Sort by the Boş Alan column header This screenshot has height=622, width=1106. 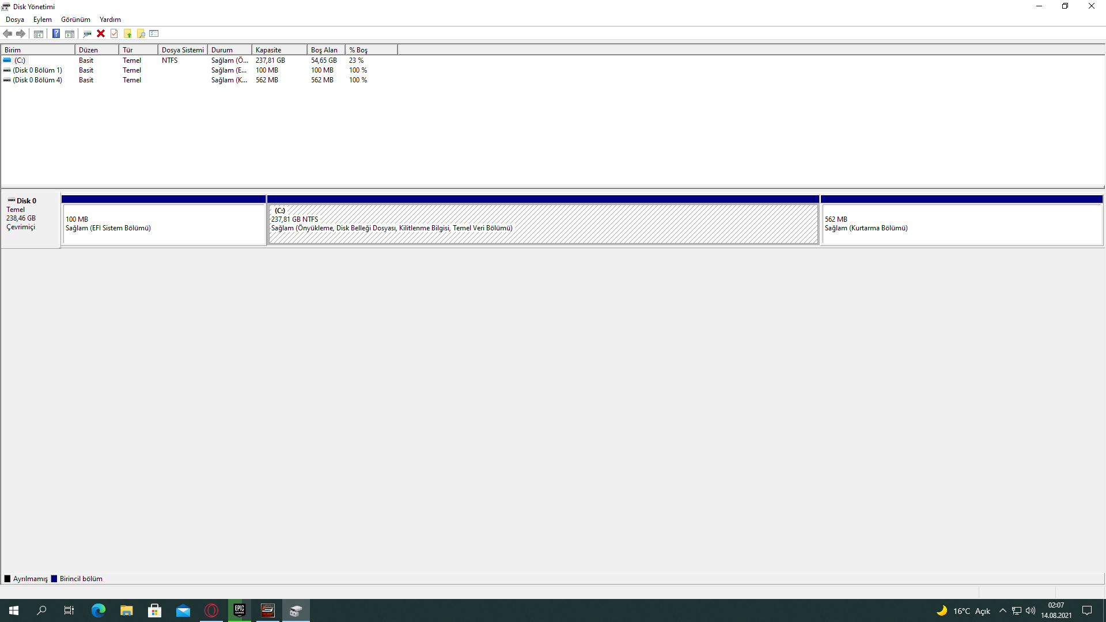coord(325,50)
